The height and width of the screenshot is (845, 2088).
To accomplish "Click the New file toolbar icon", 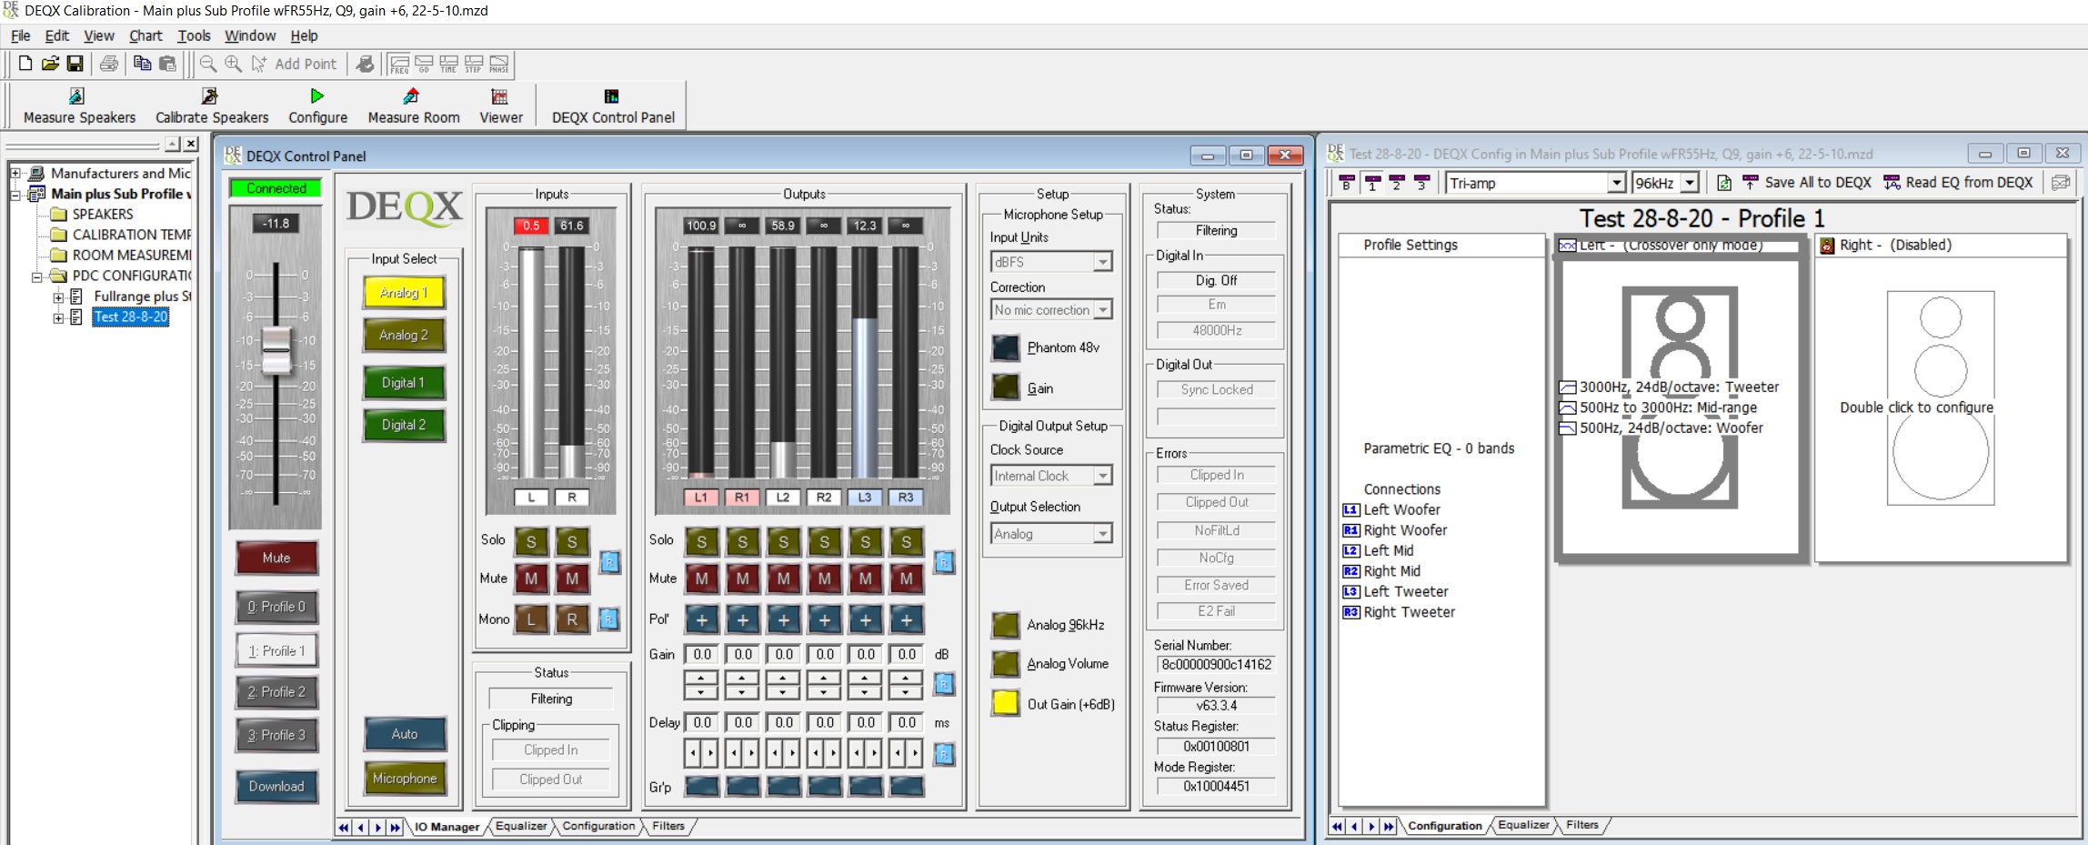I will coord(25,64).
